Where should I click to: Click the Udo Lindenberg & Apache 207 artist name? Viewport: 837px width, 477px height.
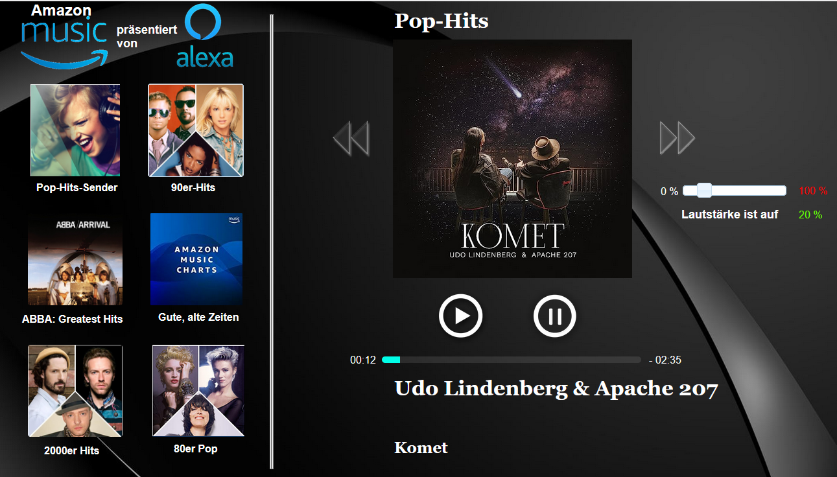(556, 388)
